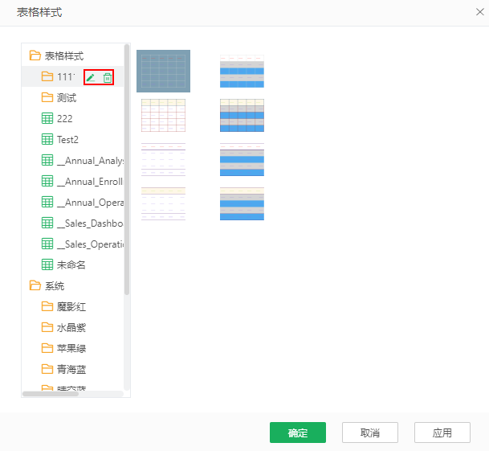Select the Test2 table style
Image resolution: width=489 pixels, height=451 pixels.
point(67,140)
